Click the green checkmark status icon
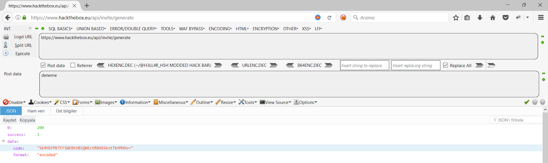The width and height of the screenshot is (548, 163). (x=527, y=102)
